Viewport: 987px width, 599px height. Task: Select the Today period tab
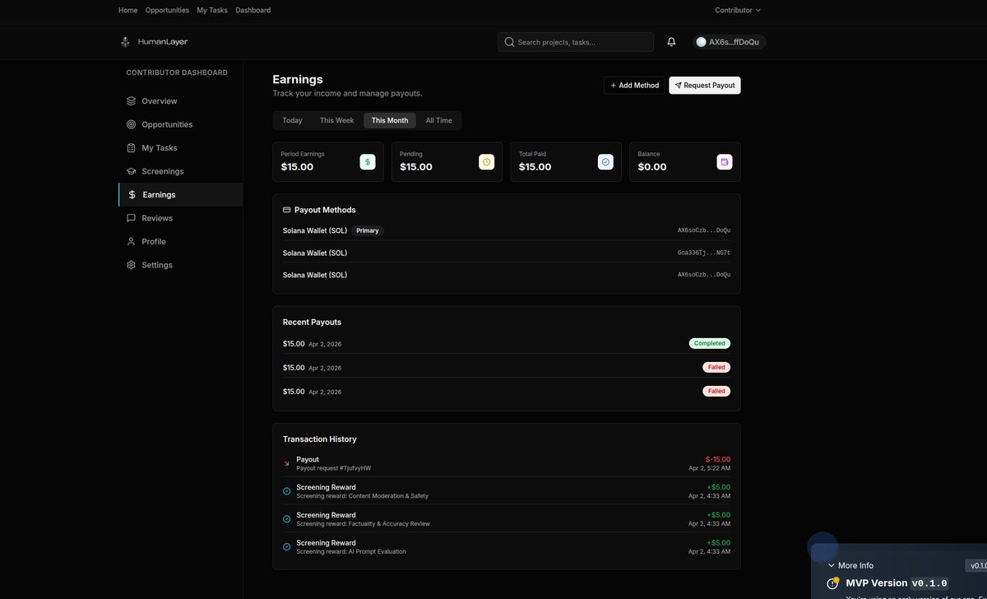(292, 120)
